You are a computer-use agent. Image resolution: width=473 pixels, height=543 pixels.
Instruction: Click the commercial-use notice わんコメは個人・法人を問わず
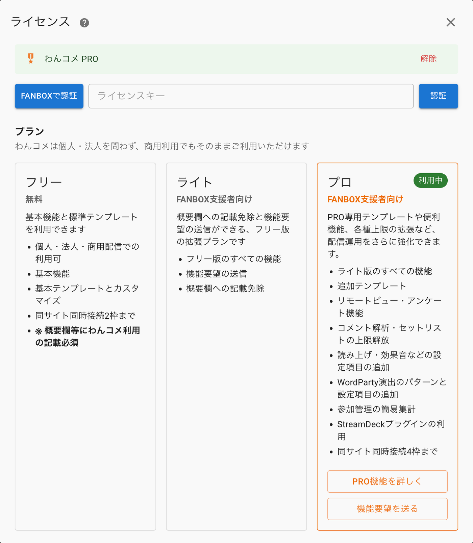click(162, 146)
